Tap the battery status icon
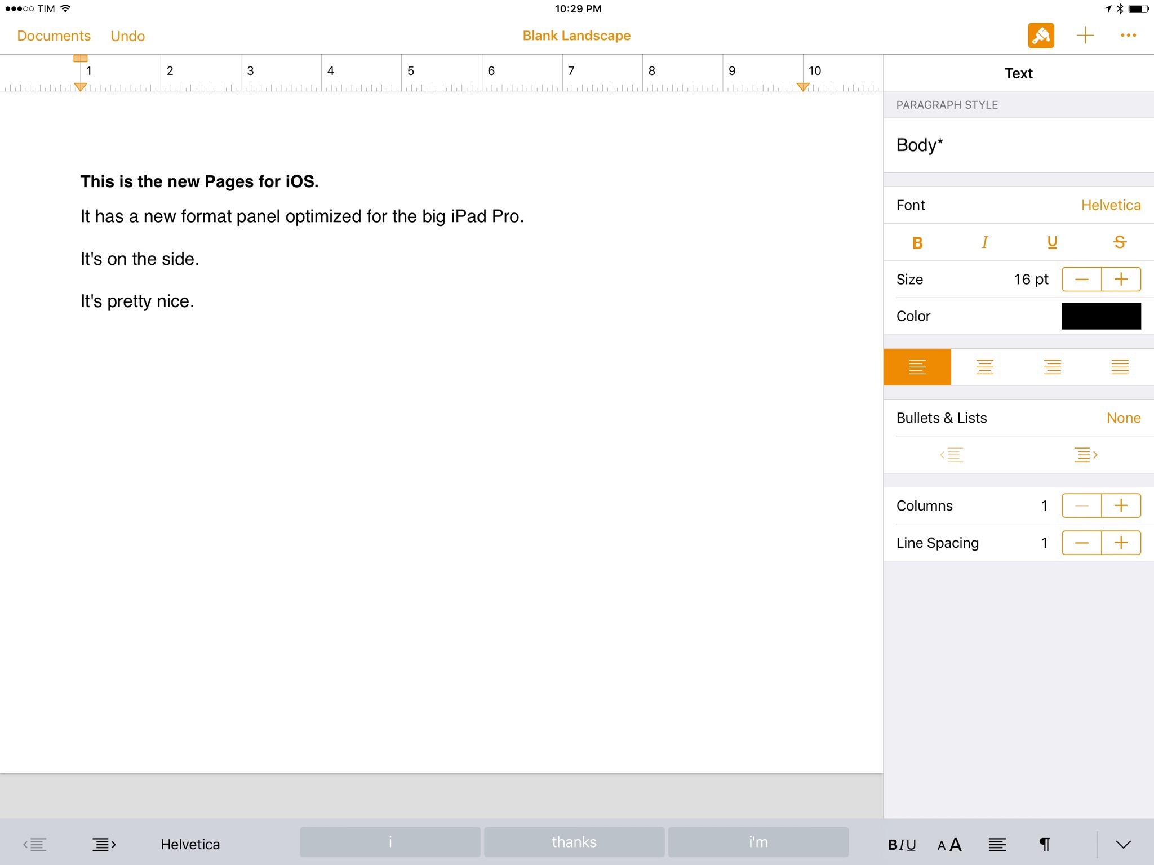 tap(1138, 8)
